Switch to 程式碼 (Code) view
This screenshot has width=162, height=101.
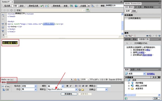(x=7, y=6)
